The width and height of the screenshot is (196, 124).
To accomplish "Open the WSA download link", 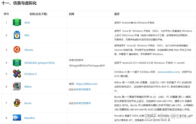I will [27, 23].
